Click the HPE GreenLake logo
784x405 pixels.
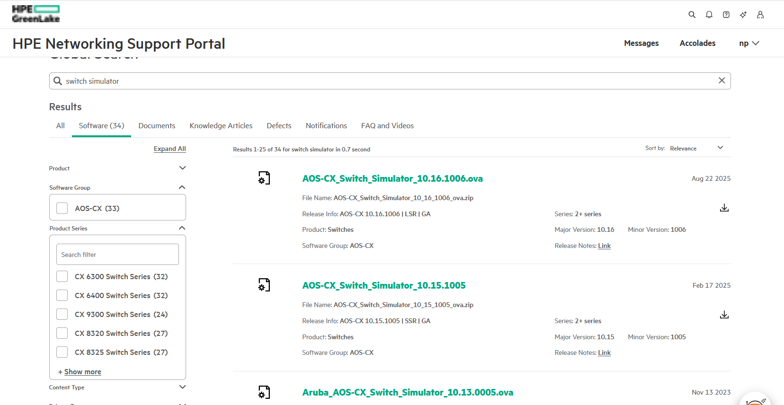click(x=36, y=14)
